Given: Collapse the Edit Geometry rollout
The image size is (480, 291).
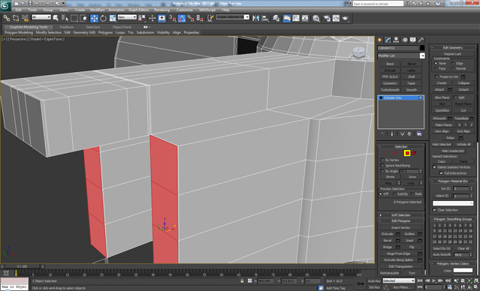Looking at the screenshot, I should 452,48.
